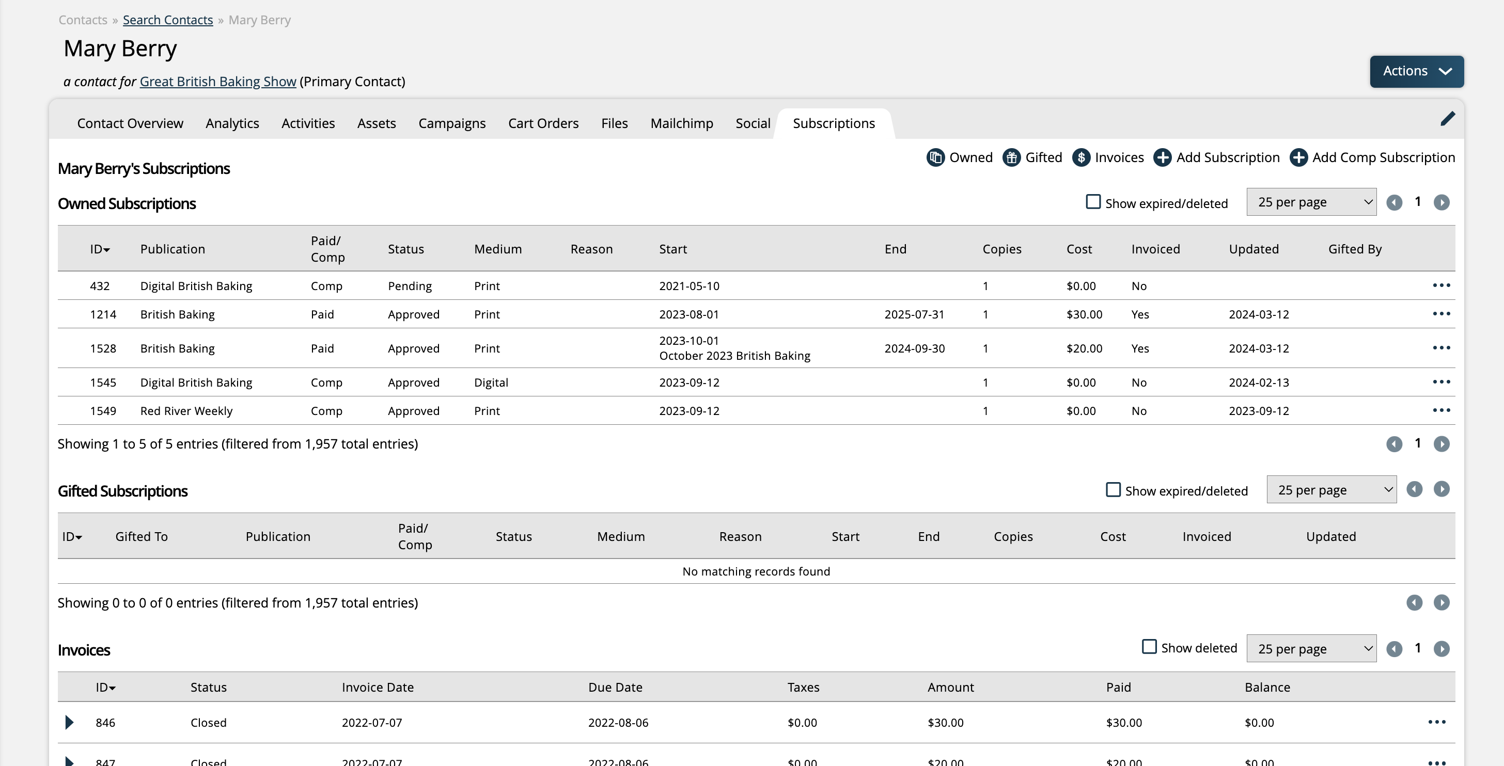Open row menu for subscription 432

[1441, 285]
